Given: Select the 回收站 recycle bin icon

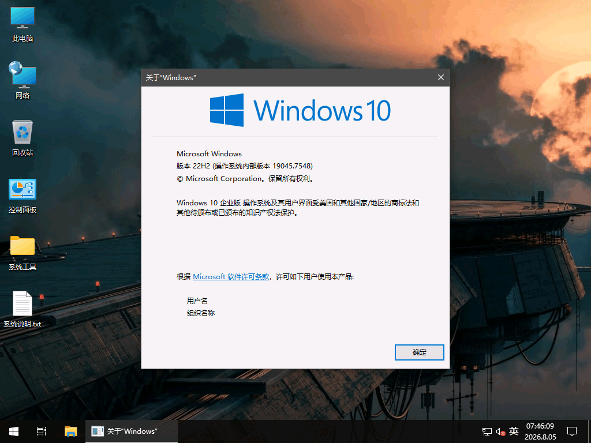Looking at the screenshot, I should click(23, 138).
